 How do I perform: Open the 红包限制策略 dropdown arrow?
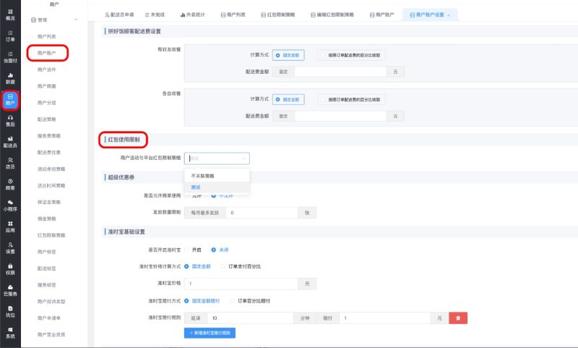pyautogui.click(x=243, y=158)
